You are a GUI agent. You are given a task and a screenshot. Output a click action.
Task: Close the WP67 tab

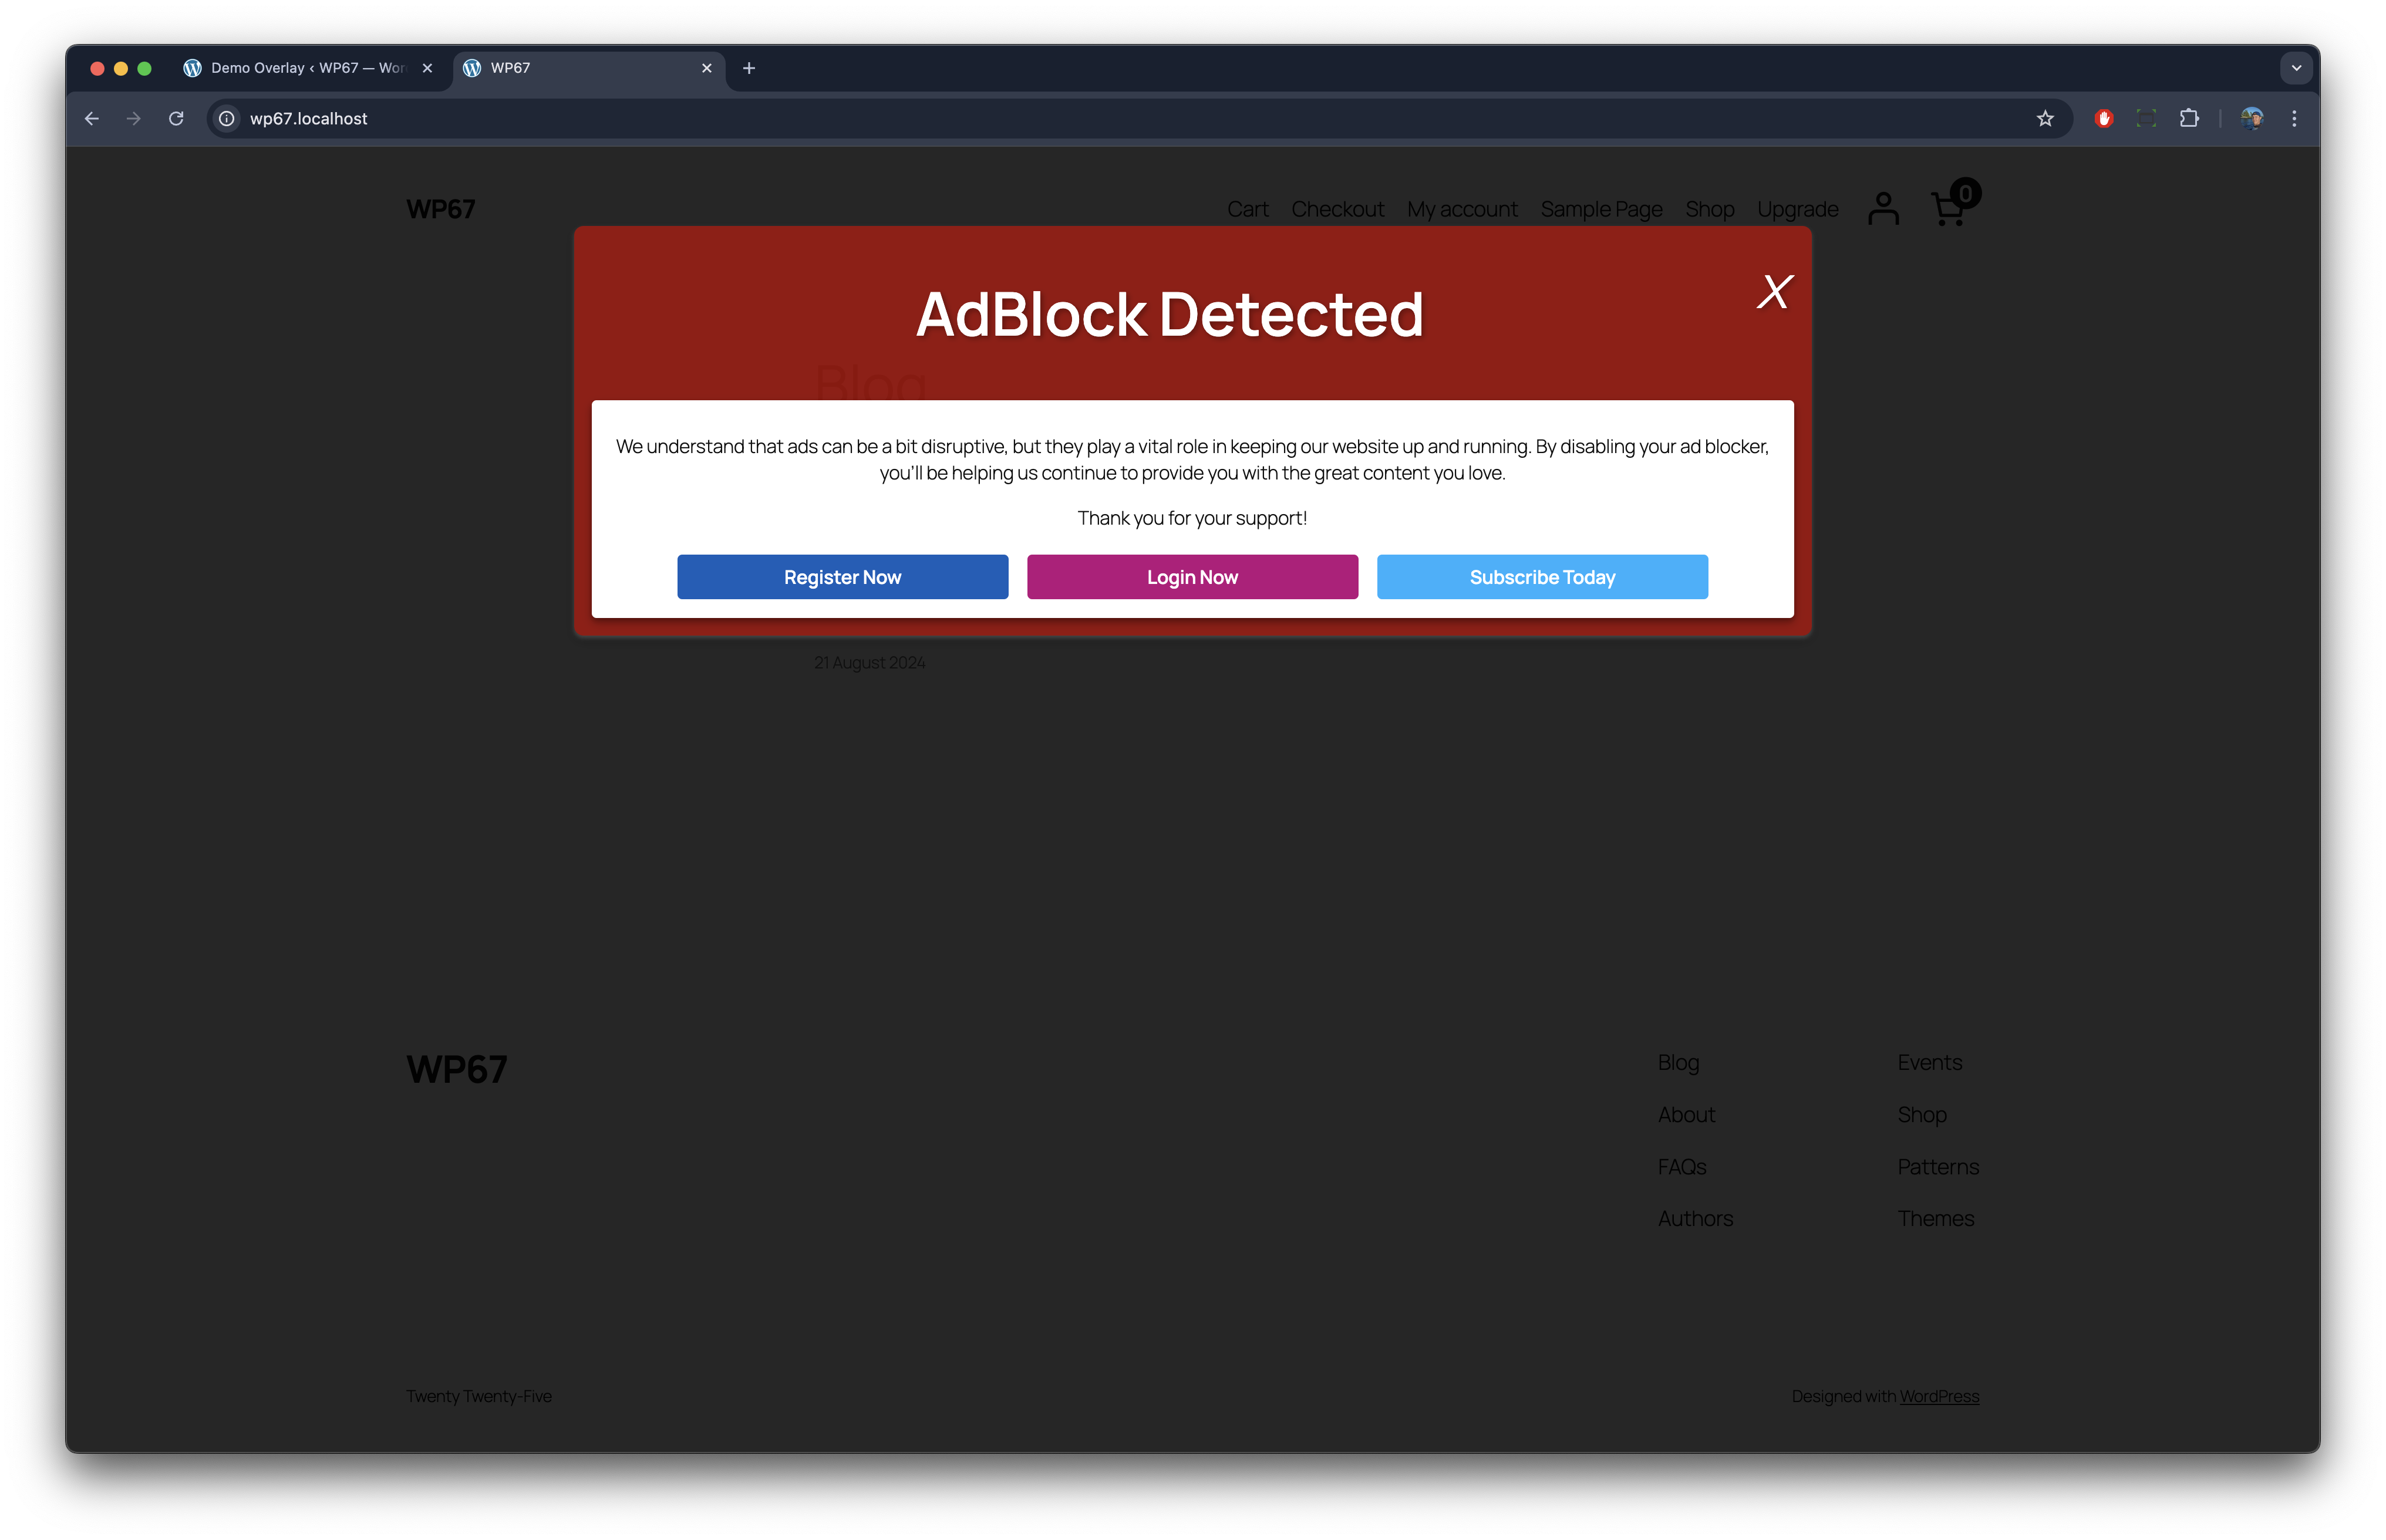(x=706, y=68)
